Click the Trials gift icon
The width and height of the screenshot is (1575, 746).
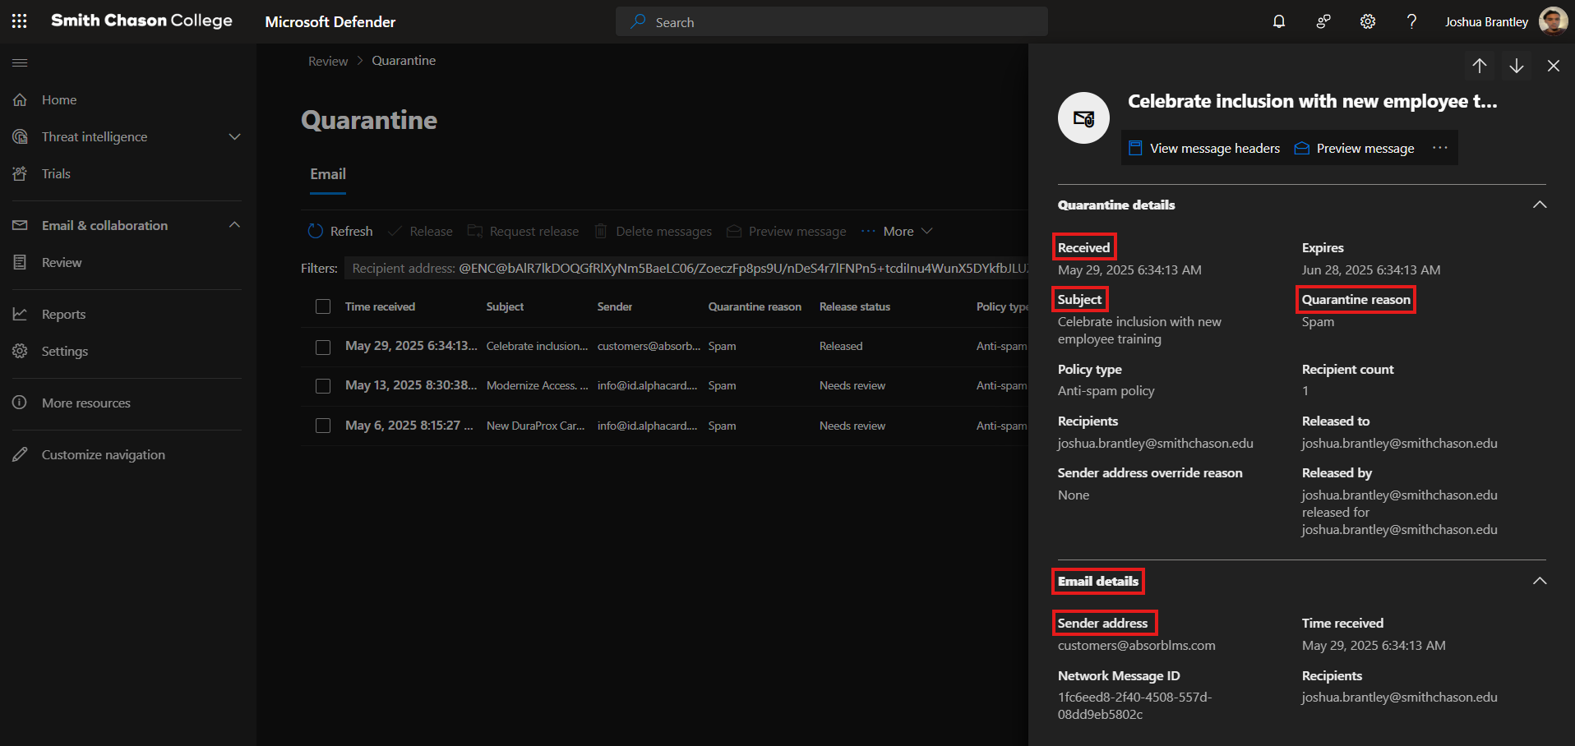(20, 173)
